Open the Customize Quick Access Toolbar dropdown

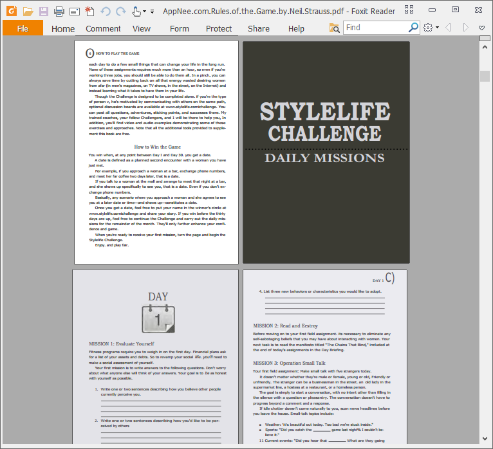click(152, 12)
